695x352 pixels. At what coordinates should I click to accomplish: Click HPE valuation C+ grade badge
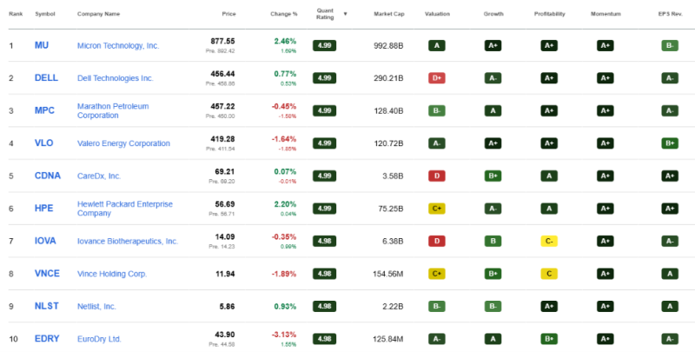(437, 209)
